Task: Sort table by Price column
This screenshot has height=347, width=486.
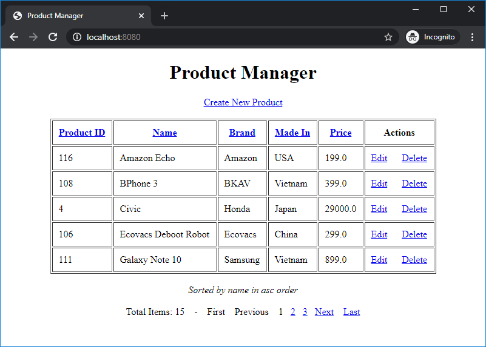Action: (340, 133)
